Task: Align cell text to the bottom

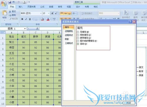Action: click(x=69, y=13)
